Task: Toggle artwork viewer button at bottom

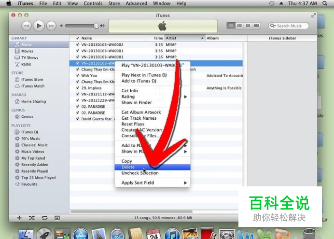Action: point(57,218)
